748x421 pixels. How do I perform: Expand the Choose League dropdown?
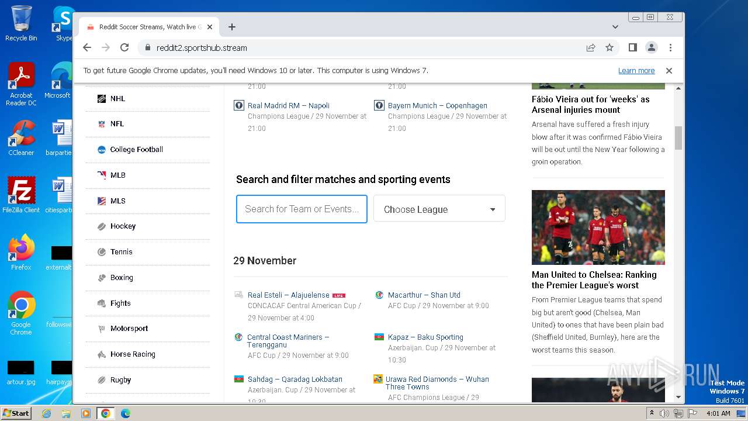(x=439, y=209)
